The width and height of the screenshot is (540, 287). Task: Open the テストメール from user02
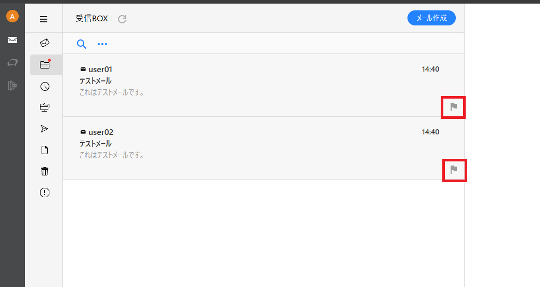tap(264, 148)
